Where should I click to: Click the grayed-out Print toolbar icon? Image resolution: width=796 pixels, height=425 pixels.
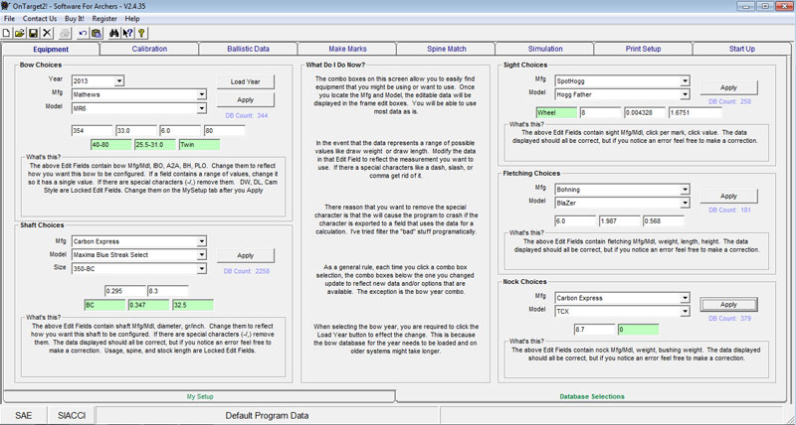[65, 33]
